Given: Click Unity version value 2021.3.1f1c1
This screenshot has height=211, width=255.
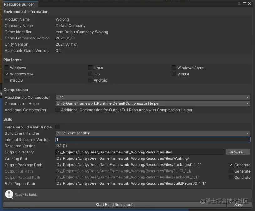Looking at the screenshot, I should (67, 44).
